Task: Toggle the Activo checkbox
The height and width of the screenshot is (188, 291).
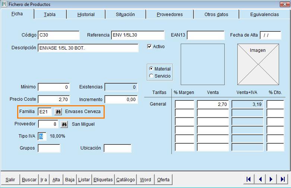Action: (150, 47)
